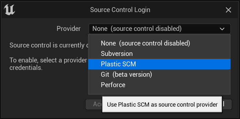The width and height of the screenshot is (240, 119).
Task: Collapse the Provider dropdown via its chevron arrow
Action: click(x=222, y=29)
